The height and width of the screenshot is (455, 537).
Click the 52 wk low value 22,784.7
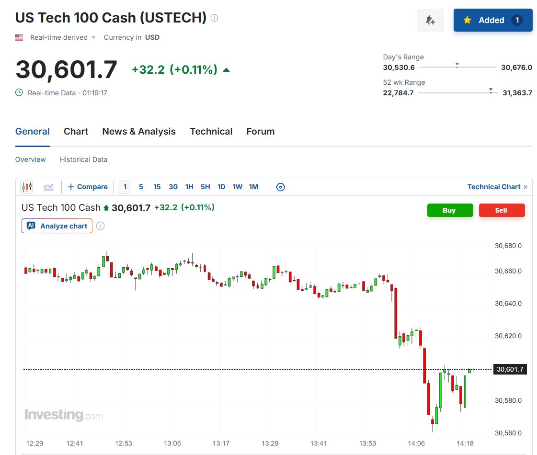398,93
